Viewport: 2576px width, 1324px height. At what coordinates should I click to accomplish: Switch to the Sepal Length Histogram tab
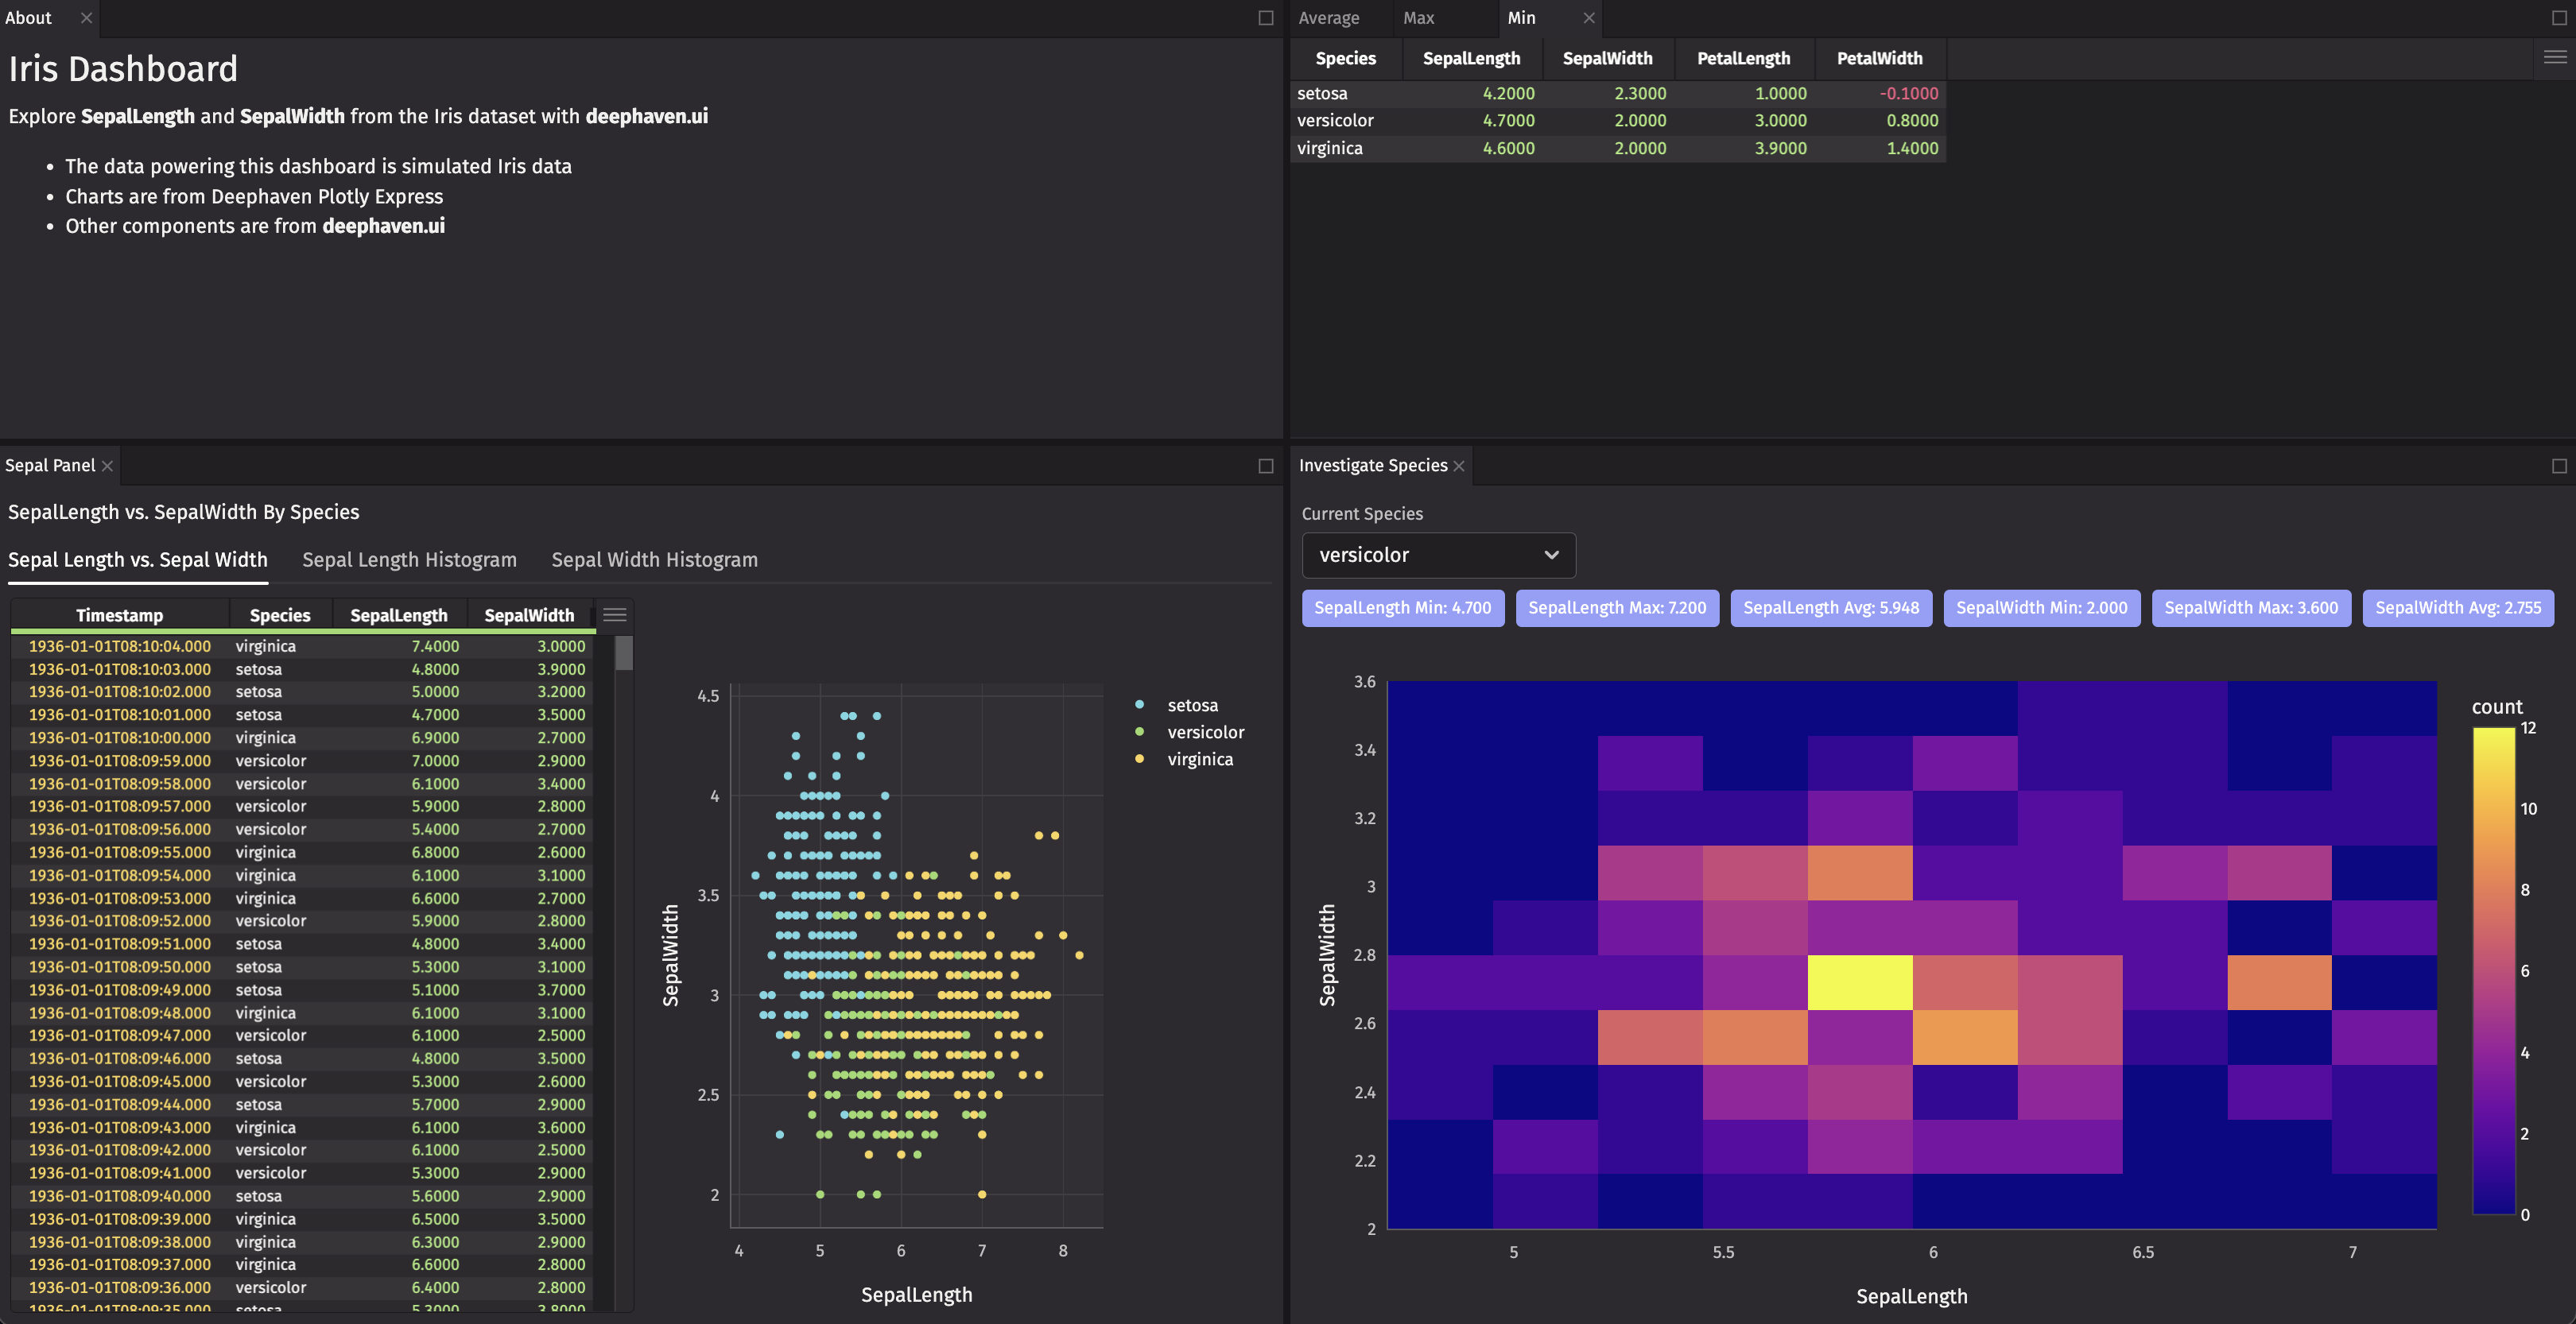point(409,559)
